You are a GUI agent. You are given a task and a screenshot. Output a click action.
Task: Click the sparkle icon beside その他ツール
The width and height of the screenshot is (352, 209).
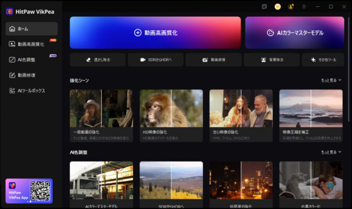313,60
